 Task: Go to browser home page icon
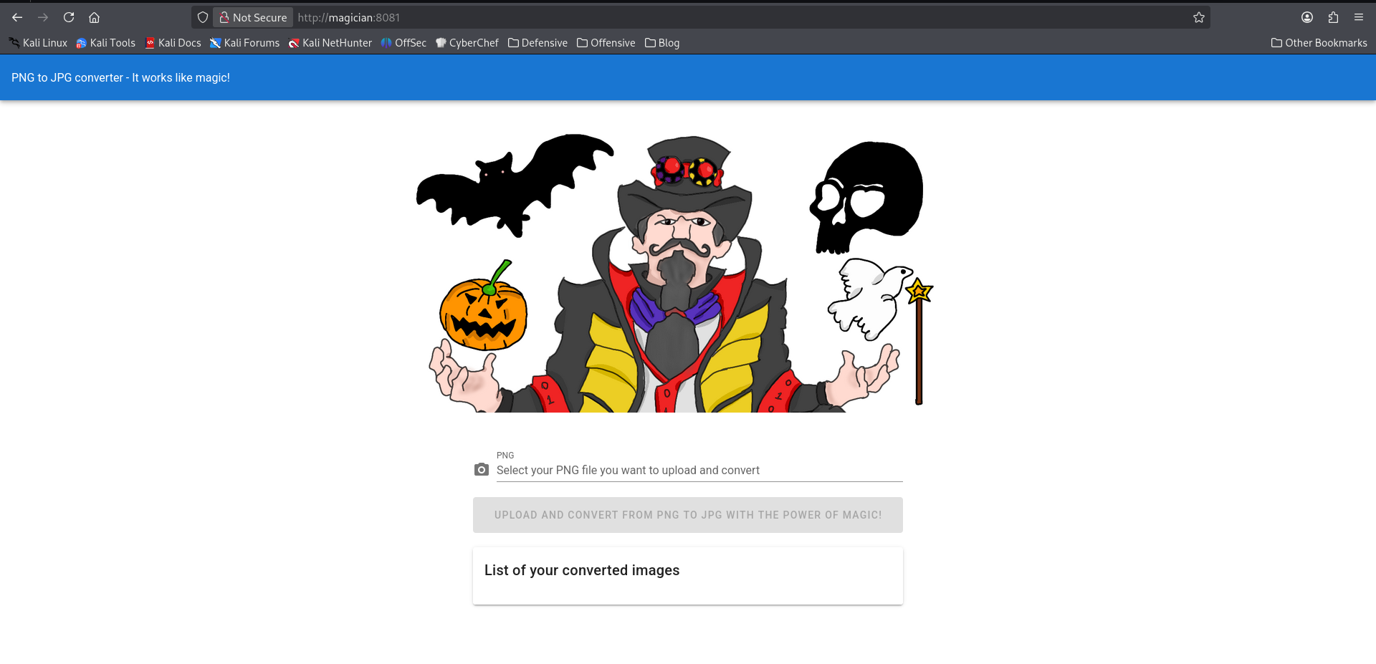[94, 17]
